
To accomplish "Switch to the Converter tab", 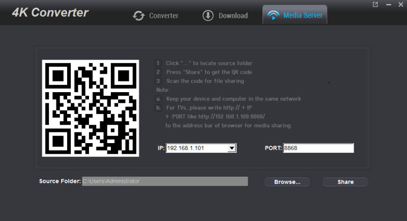I will coord(163,16).
